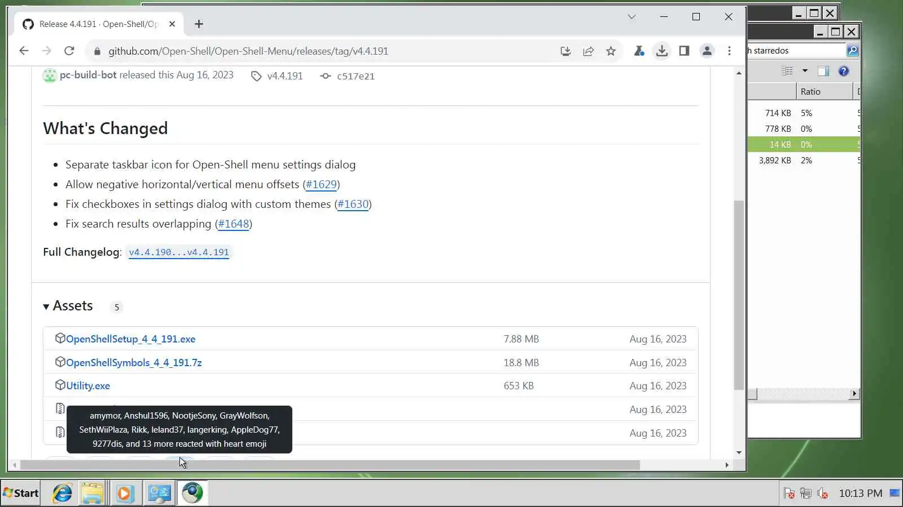Screen dimensions: 903x507
Task: Share this page using the share icon
Action: click(588, 51)
